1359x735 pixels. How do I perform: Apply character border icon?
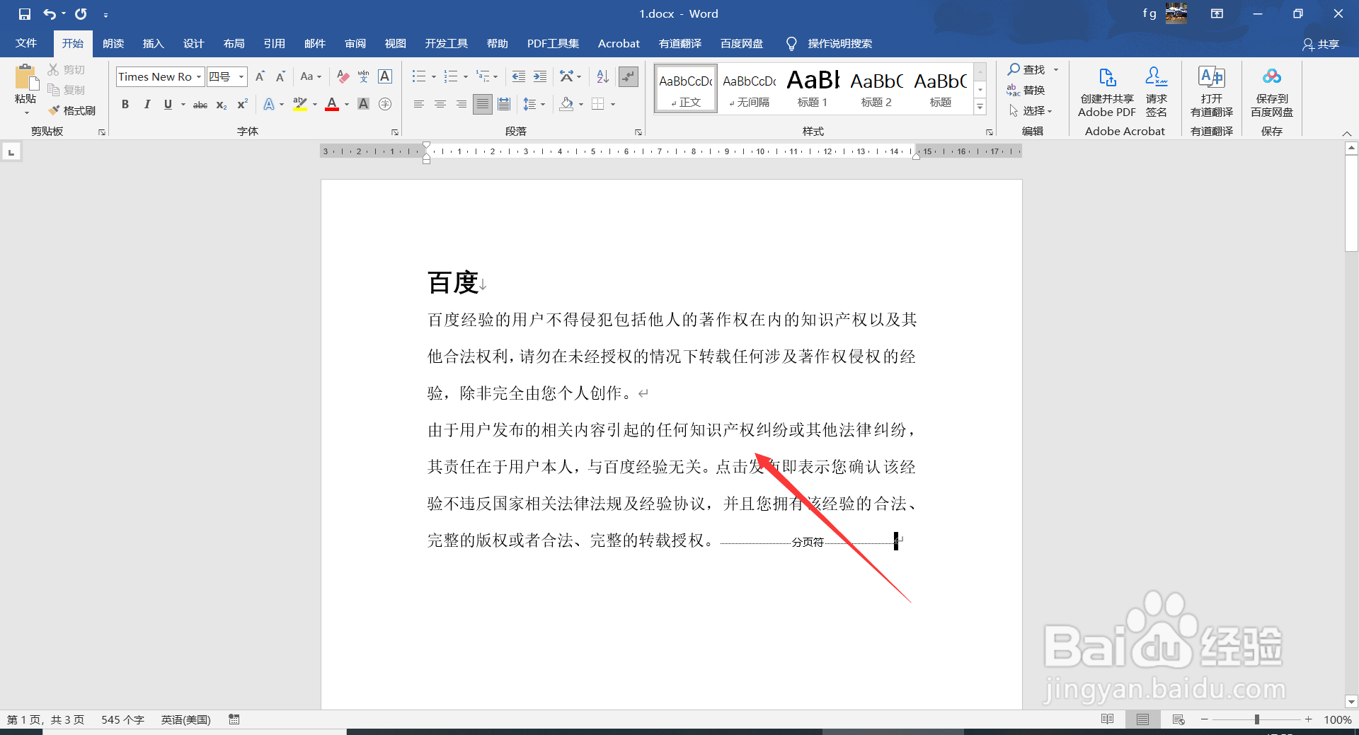coord(385,76)
